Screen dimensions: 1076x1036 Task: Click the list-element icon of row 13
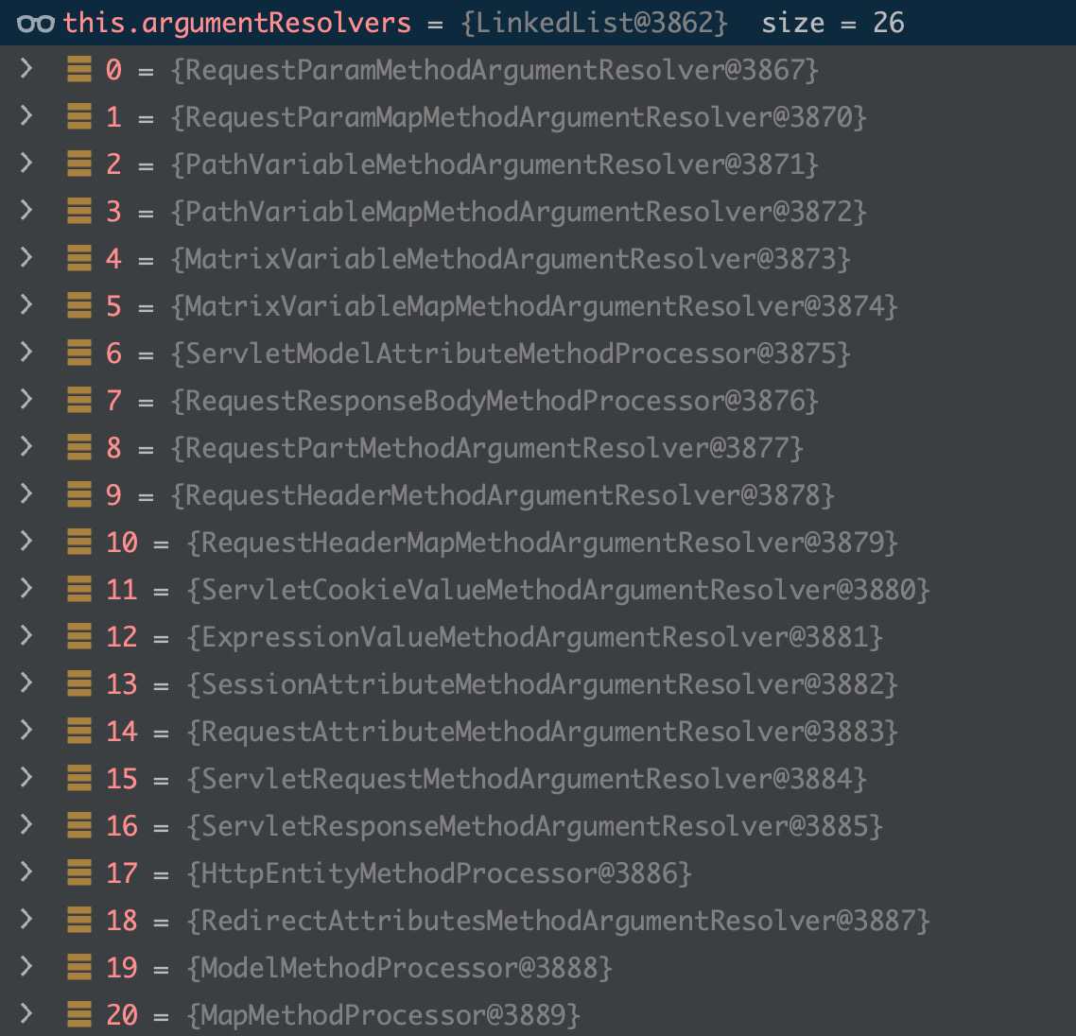click(x=78, y=684)
